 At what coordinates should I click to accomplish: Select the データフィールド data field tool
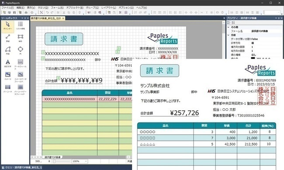tap(20, 64)
